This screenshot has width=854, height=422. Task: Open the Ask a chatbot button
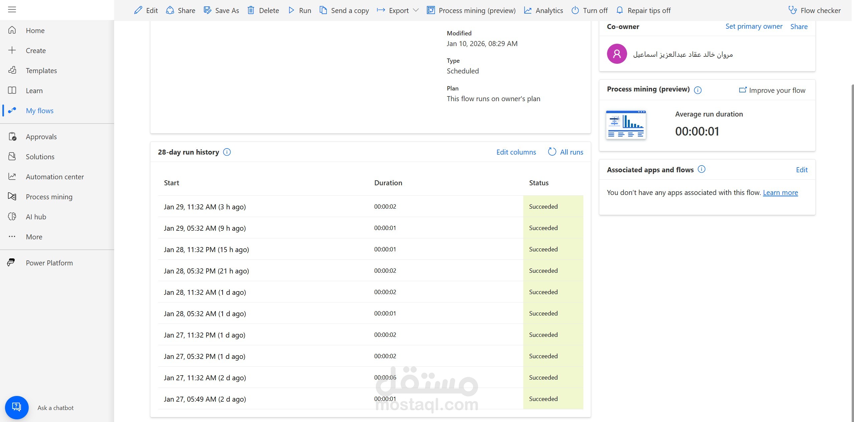click(17, 407)
